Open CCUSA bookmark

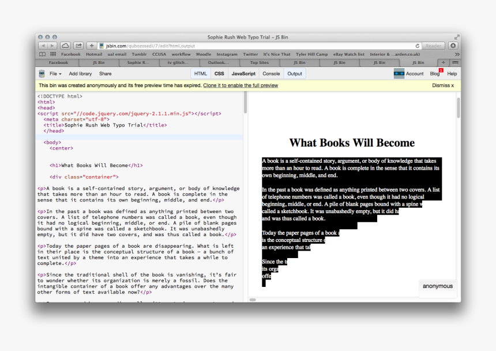[159, 54]
